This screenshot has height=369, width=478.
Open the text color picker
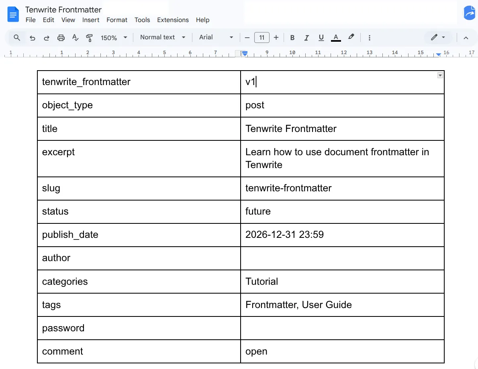pos(335,37)
